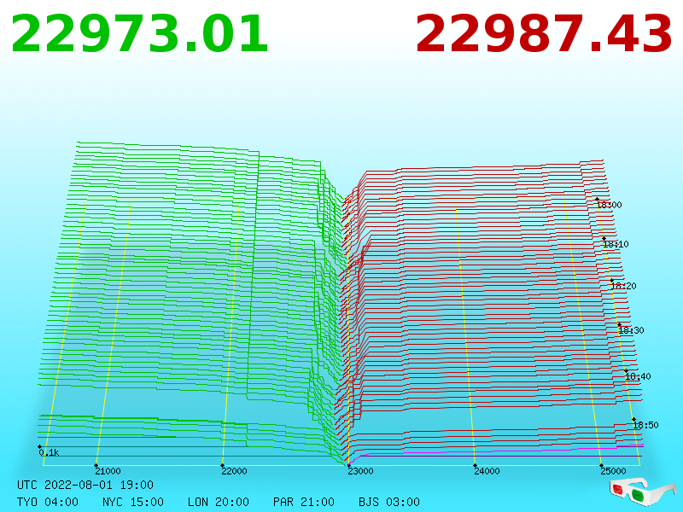Select the 23000 price axis label
The height and width of the screenshot is (512, 683).
(x=360, y=471)
